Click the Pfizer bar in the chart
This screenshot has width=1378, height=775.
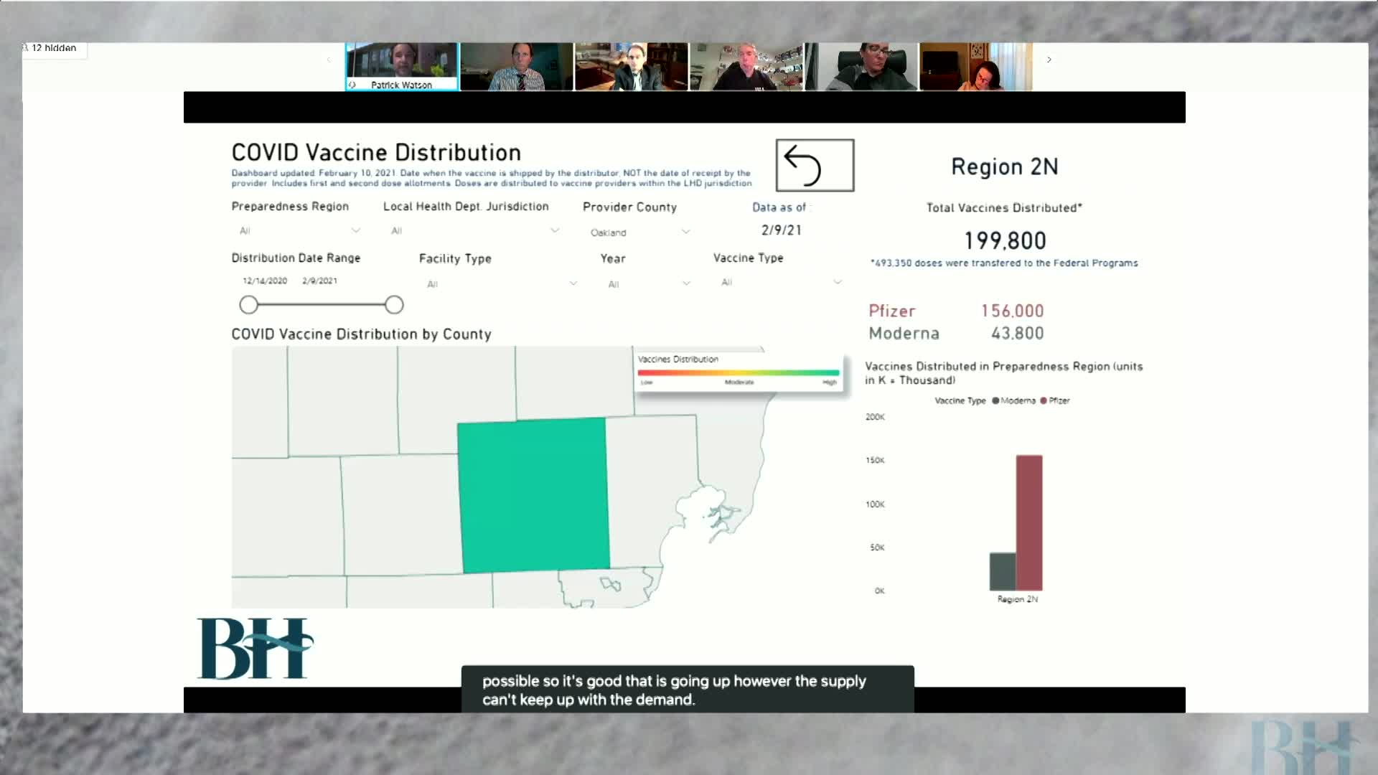[1029, 522]
